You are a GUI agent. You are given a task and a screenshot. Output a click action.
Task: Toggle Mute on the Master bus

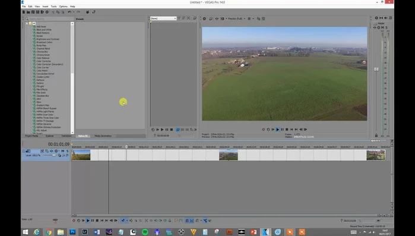pos(382,27)
